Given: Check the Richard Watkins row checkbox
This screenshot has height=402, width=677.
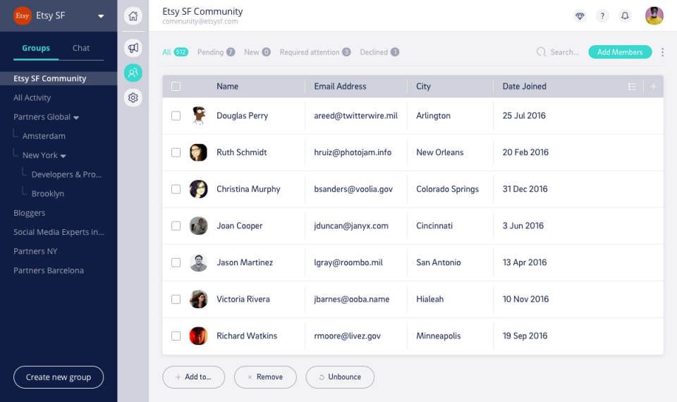Looking at the screenshot, I should click(176, 336).
